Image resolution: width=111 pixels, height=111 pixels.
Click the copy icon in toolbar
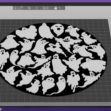point(44,8)
